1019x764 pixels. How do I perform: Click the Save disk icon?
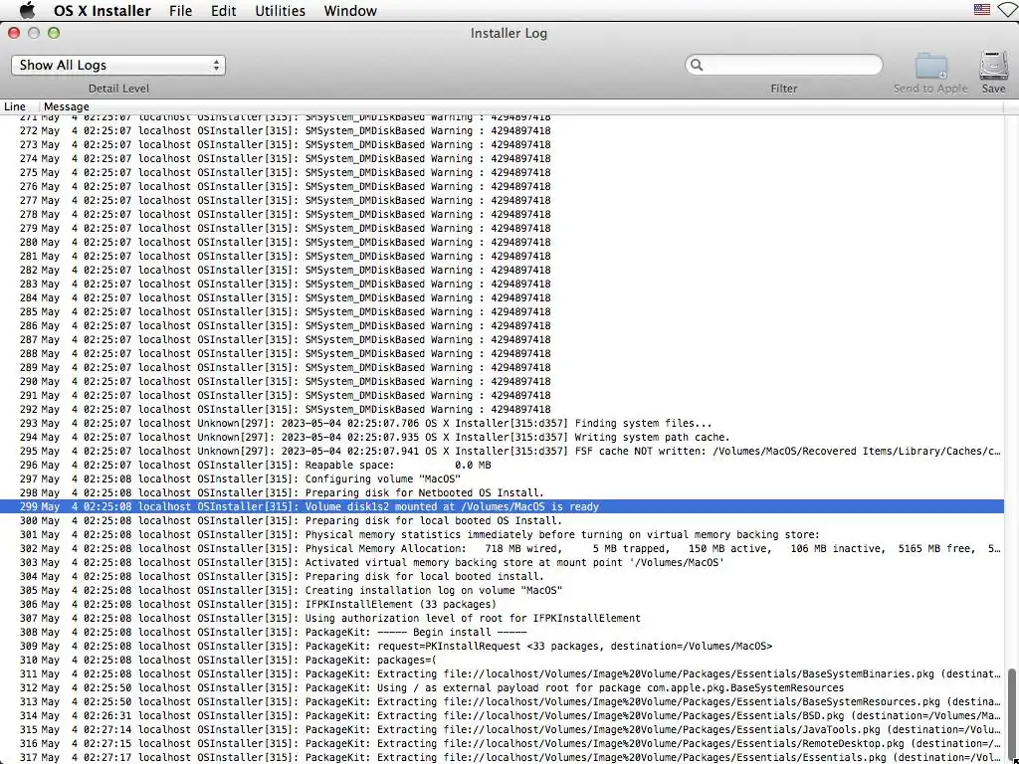click(x=994, y=66)
